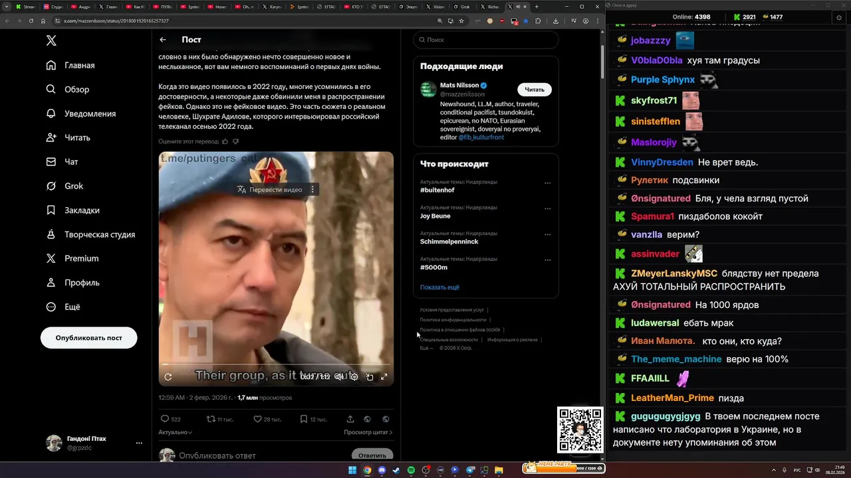The image size is (851, 478).
Task: Bookmark page with star icon
Action: 461,21
